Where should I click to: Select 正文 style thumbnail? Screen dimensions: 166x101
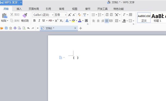point(144,18)
